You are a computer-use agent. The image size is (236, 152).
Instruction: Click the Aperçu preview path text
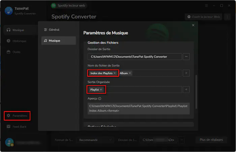[139, 108]
